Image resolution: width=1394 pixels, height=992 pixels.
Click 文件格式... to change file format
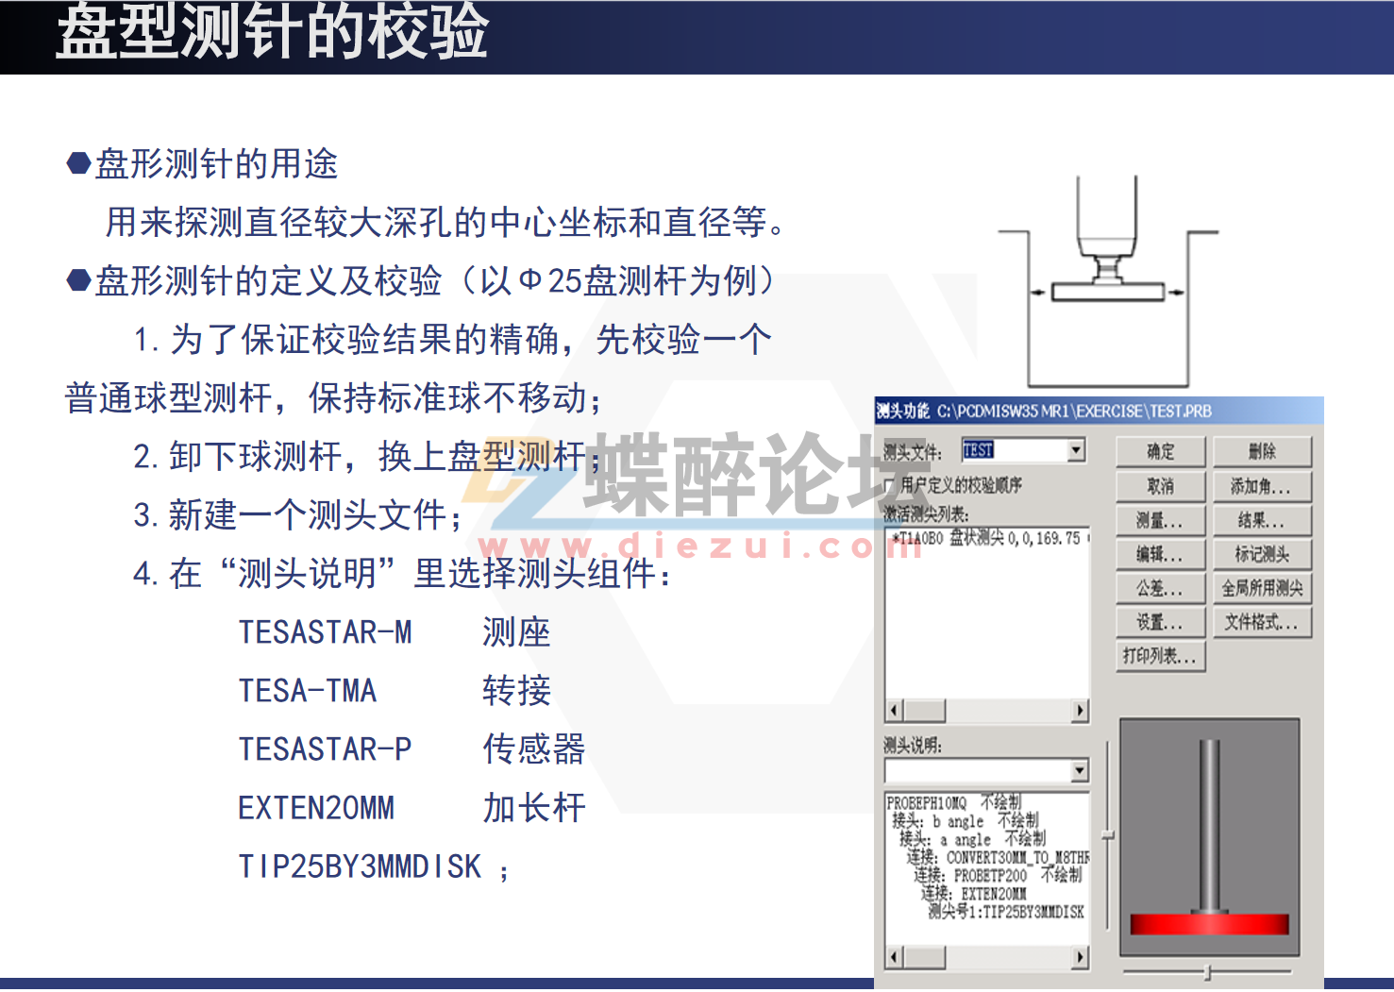coord(1263,622)
